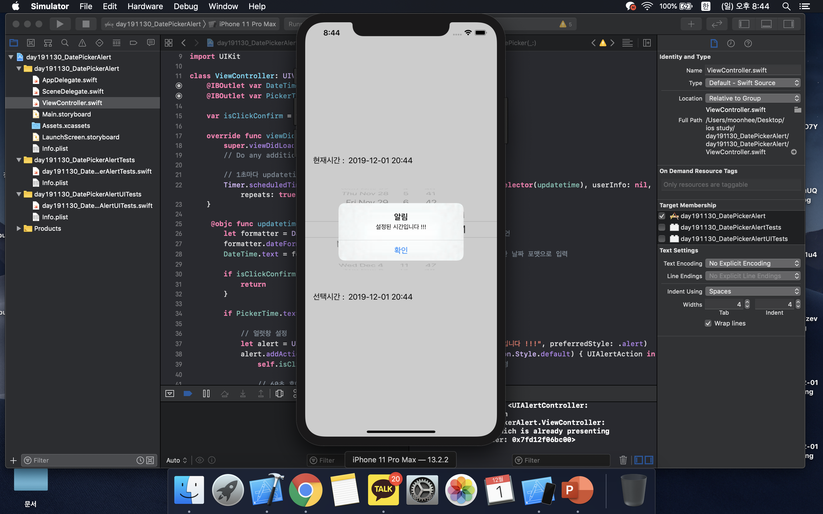This screenshot has width=823, height=514.
Task: Tap the 확인 button in the alert
Action: (401, 250)
